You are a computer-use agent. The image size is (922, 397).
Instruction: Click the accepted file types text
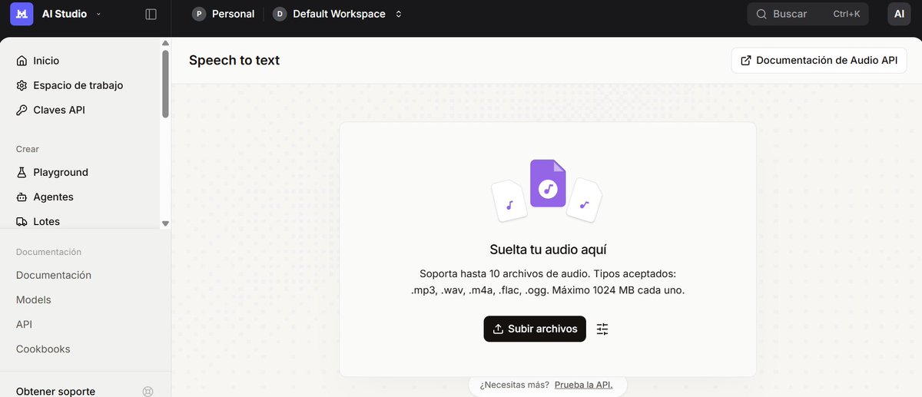548,282
